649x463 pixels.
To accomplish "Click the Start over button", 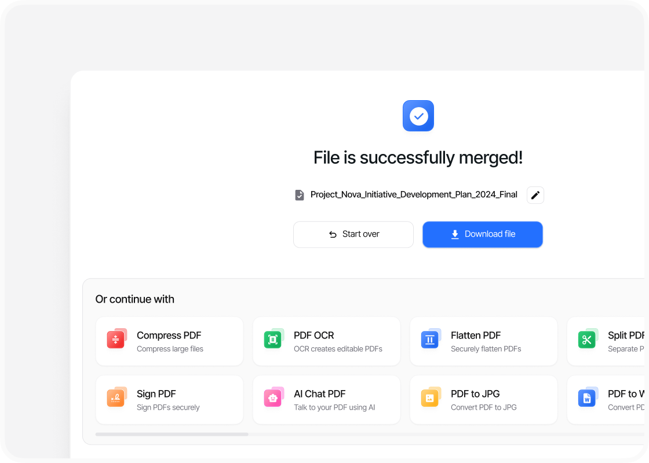I will 353,234.
